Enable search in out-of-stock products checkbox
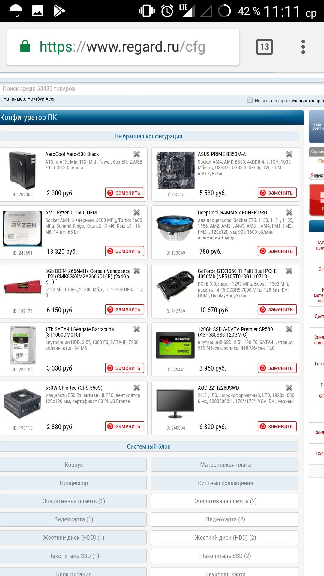Viewport: 324px width, 576px height. 250,100
